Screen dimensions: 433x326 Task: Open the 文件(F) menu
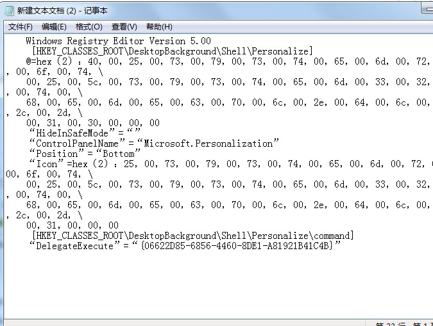point(20,27)
